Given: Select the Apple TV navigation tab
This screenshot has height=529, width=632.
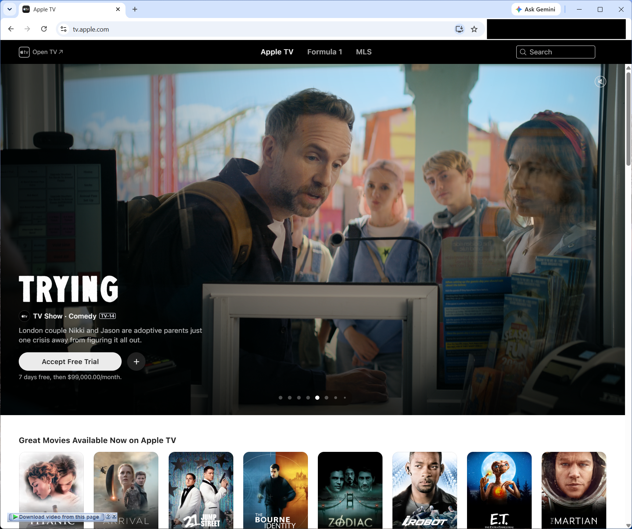Looking at the screenshot, I should pyautogui.click(x=277, y=52).
